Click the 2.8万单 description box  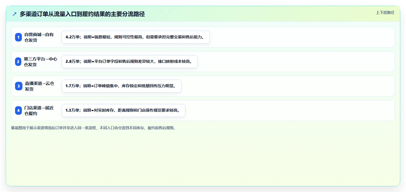[x=129, y=62]
